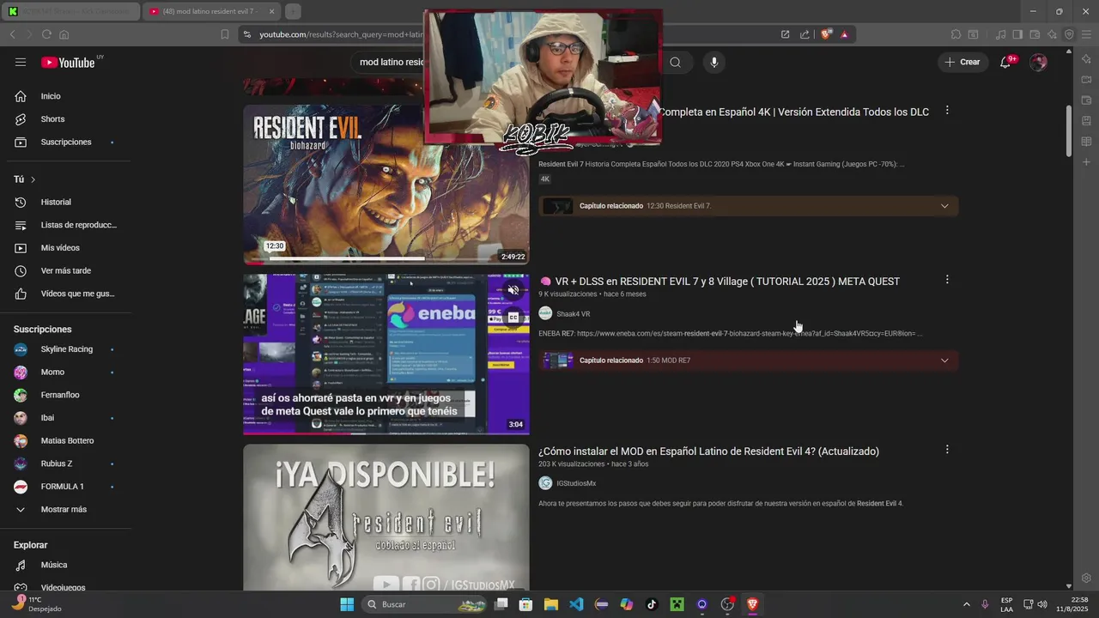Open the notifications bell with 9+ badge
1099x618 pixels.
click(x=1005, y=62)
